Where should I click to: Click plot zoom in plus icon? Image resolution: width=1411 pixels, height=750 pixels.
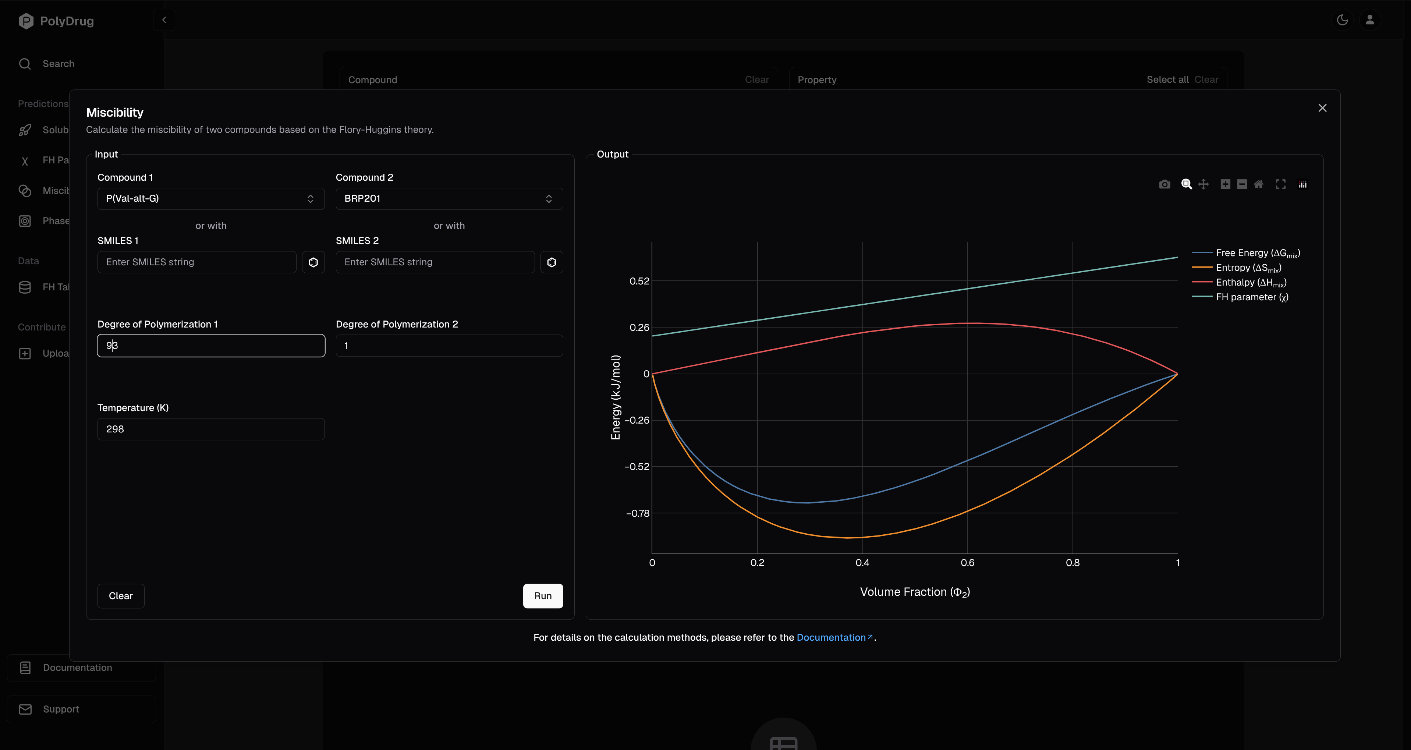coord(1225,185)
